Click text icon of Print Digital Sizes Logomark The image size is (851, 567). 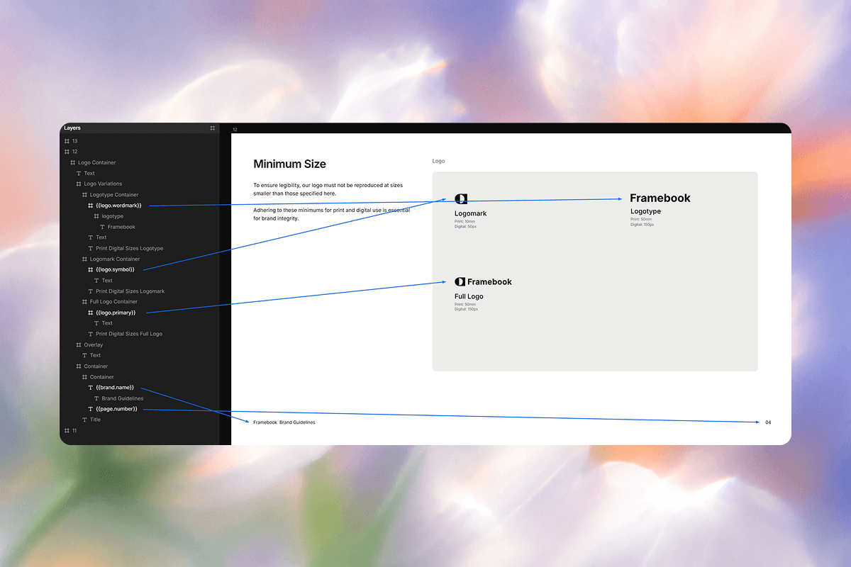click(91, 291)
